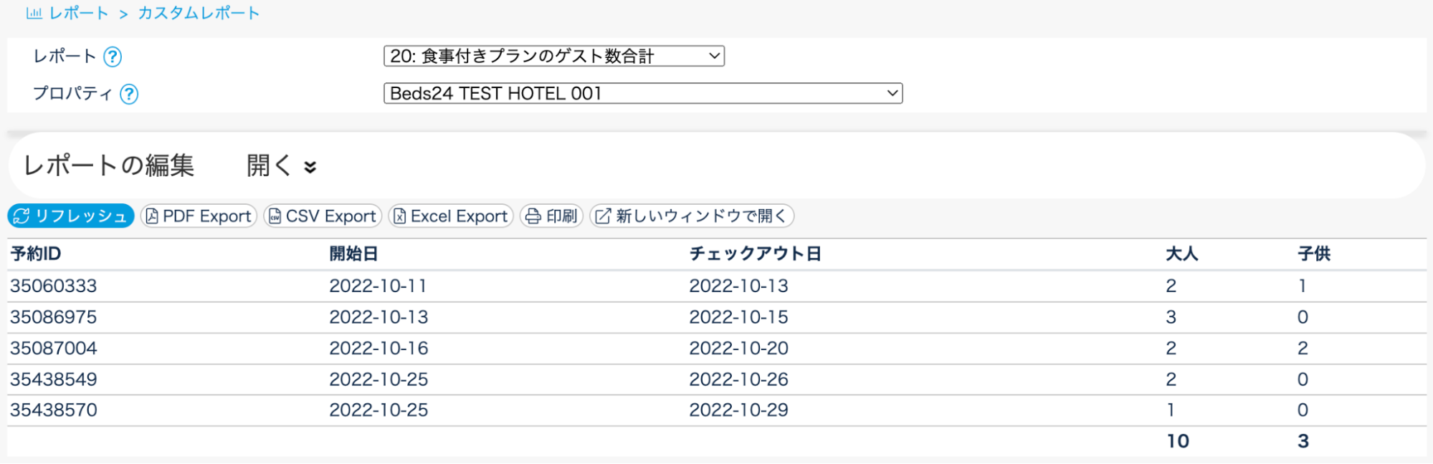The width and height of the screenshot is (1433, 464).
Task: Click カスタムレポート breadcrumb link
Action: [199, 13]
